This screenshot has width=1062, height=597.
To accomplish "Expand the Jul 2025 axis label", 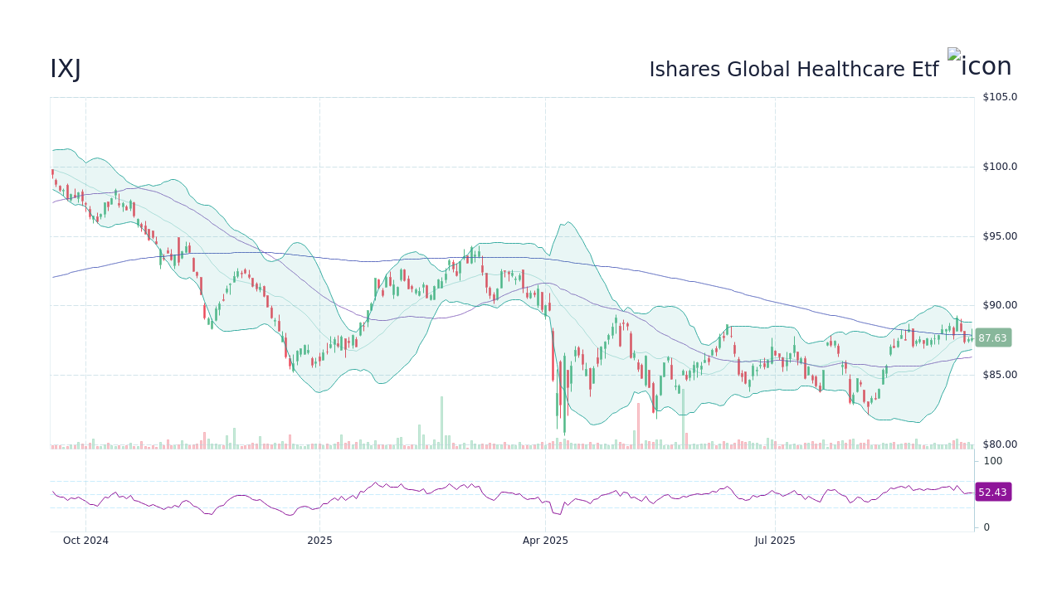I will (775, 540).
